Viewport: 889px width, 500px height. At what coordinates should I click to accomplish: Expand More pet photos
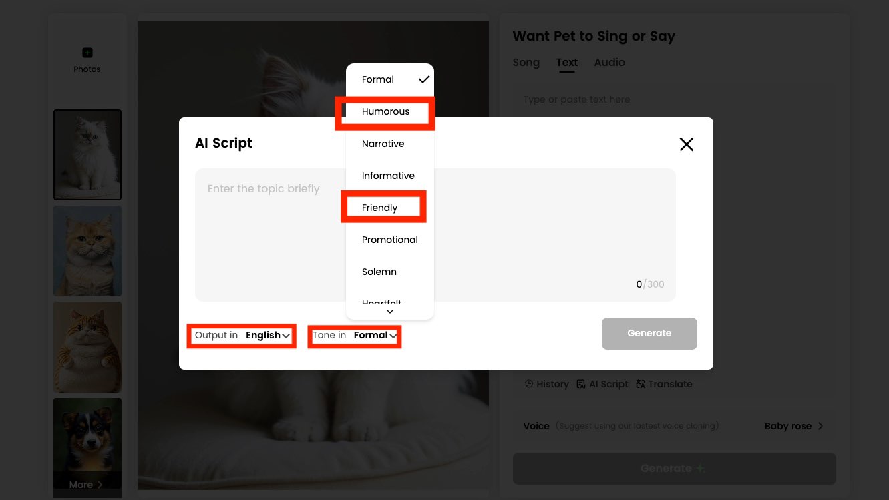click(x=87, y=485)
